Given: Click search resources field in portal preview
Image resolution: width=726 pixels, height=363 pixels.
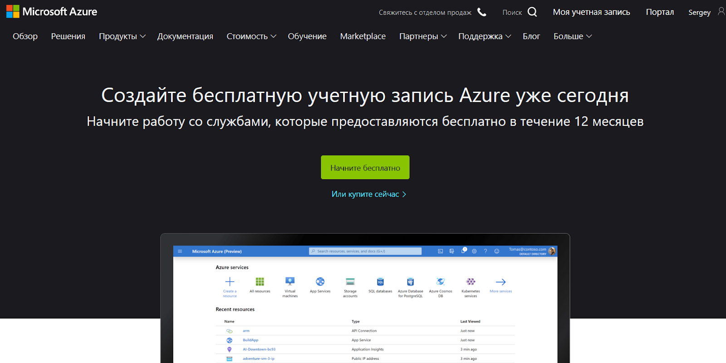Looking at the screenshot, I should coord(365,251).
